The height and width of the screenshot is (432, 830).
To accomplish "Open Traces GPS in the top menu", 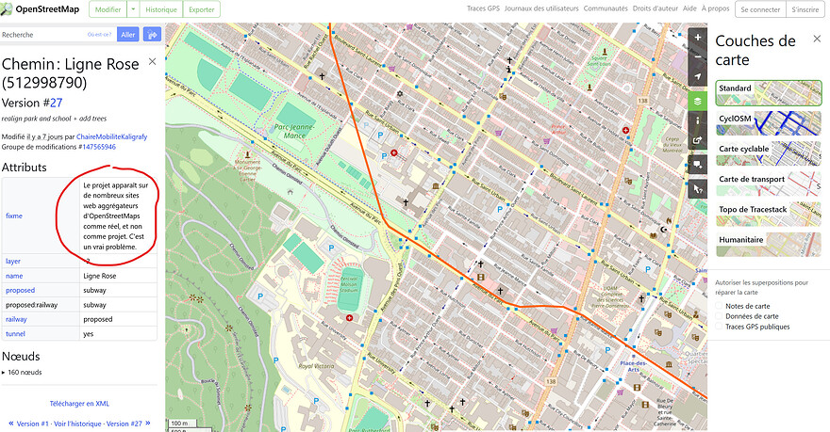I will 483,8.
